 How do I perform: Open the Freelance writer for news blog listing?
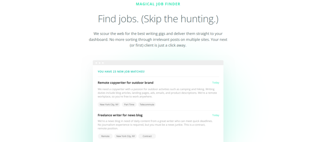(x=120, y=115)
